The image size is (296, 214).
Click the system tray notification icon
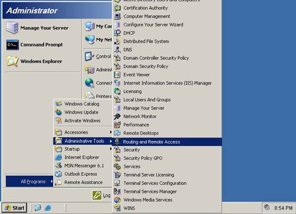tap(267, 207)
